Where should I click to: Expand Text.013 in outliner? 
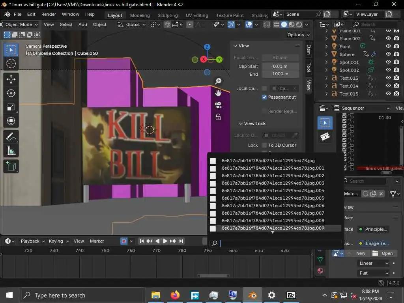(327, 78)
